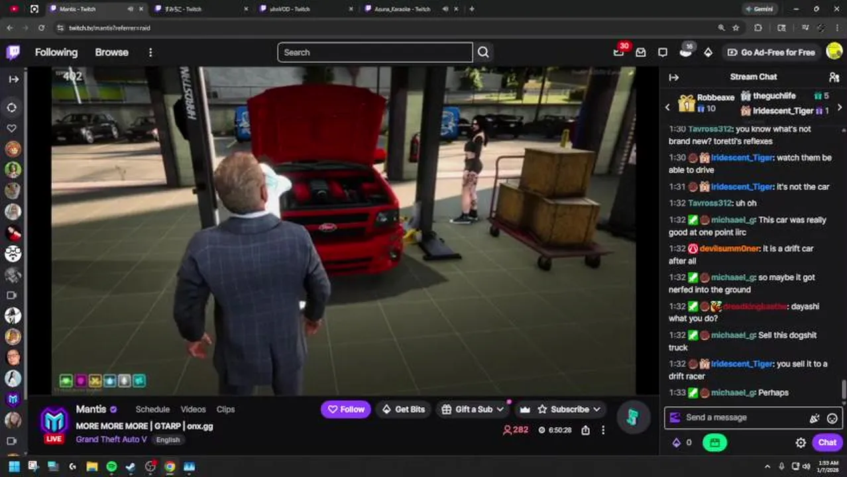Share the stream via share icon
This screenshot has width=847, height=477.
(x=585, y=430)
